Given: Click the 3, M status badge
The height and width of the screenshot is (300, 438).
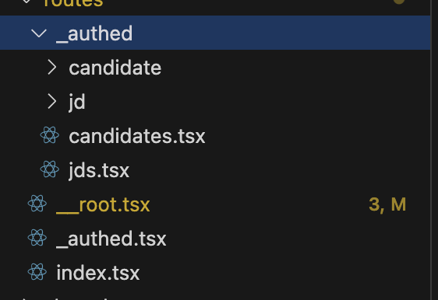Looking at the screenshot, I should (x=387, y=204).
